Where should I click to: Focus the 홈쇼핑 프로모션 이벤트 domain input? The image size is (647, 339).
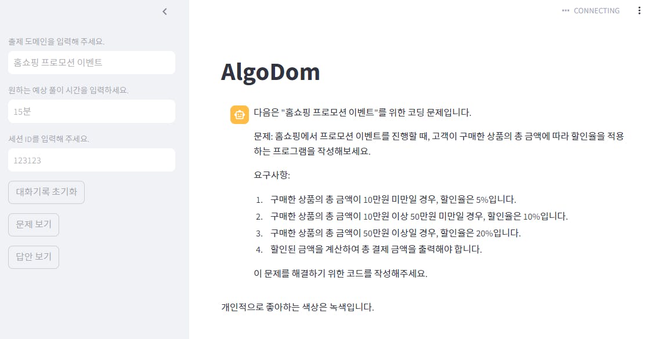[x=92, y=63]
